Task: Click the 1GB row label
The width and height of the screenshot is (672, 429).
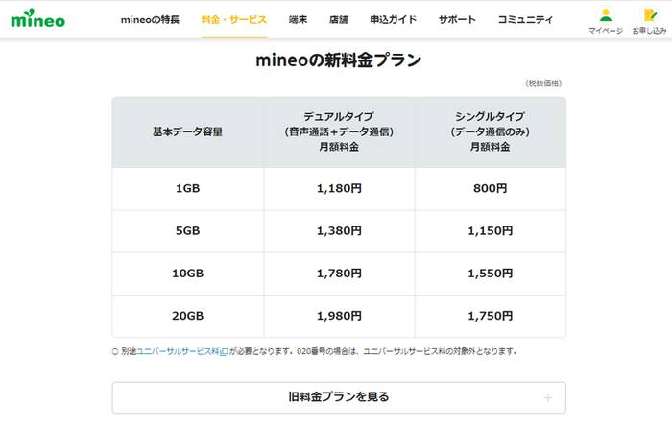Action: coord(188,188)
